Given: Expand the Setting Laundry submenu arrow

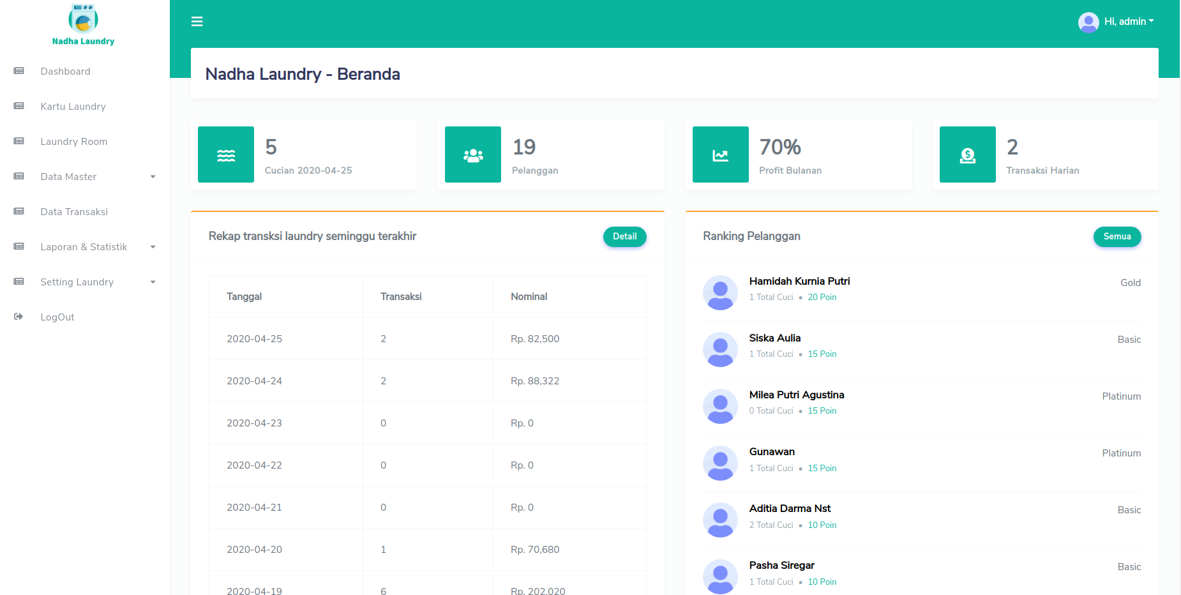Looking at the screenshot, I should (153, 282).
